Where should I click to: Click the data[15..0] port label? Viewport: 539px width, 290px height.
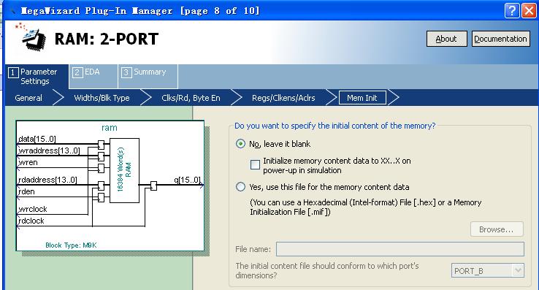(x=37, y=139)
